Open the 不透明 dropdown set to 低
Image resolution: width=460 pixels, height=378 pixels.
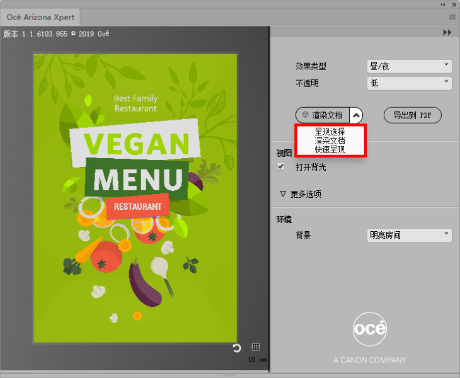click(410, 83)
